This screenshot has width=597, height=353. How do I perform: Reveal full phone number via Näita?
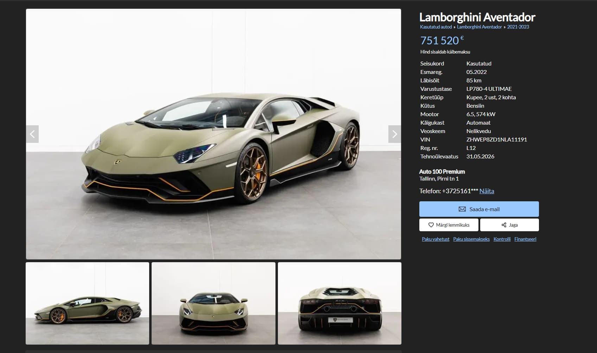[x=487, y=191]
